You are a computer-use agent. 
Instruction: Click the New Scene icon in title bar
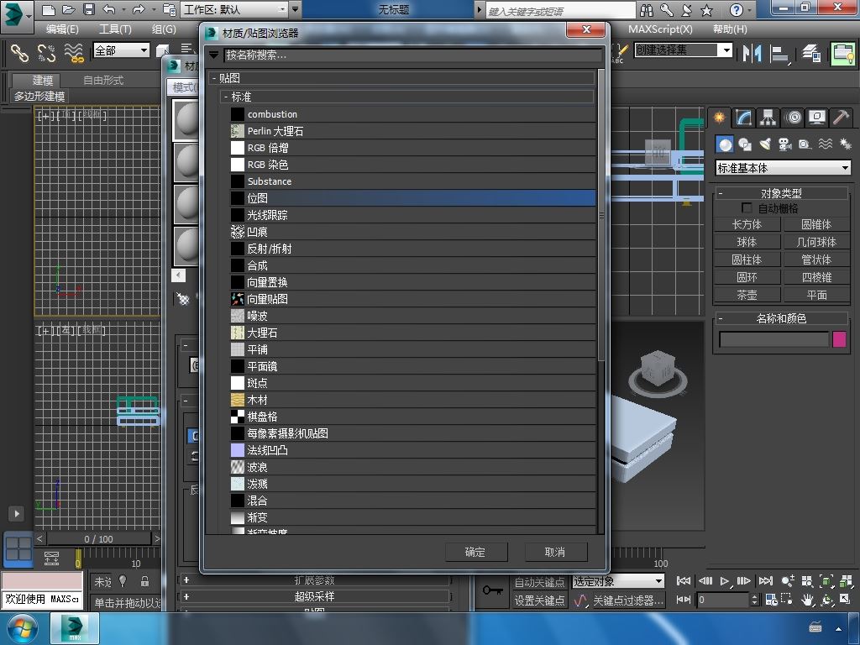click(x=48, y=9)
